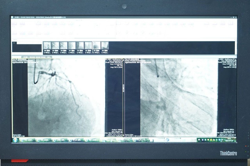Viewport: 250px width, 166px height.
Task: Open the Windows Start menu
Action: [15, 140]
